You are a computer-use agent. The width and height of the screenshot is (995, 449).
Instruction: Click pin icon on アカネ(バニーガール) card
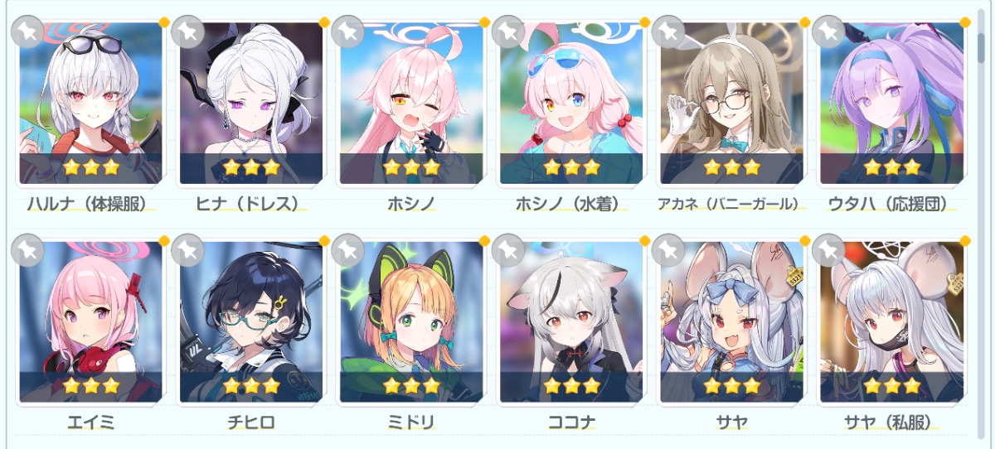point(668,31)
